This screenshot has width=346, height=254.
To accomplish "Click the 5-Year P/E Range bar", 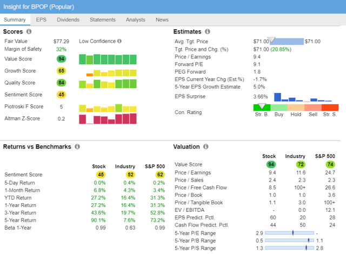I will click(290, 233).
